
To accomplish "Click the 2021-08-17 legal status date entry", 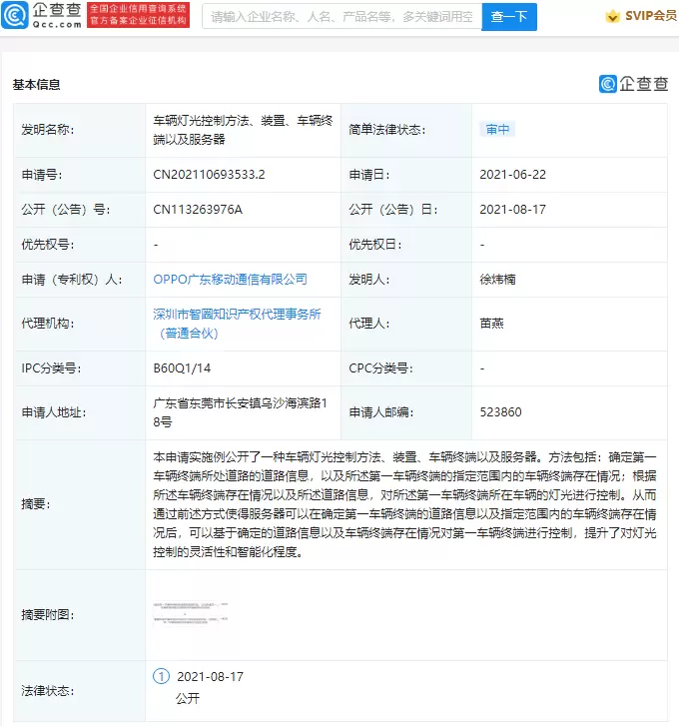I will click(x=210, y=676).
